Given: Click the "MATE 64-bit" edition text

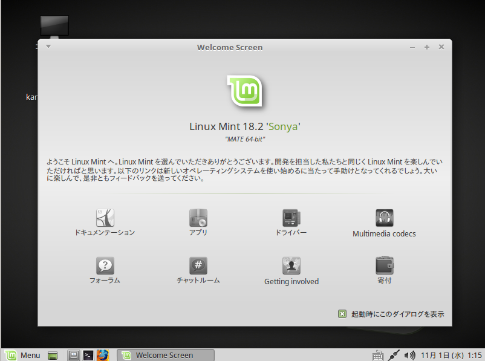Looking at the screenshot, I should (x=245, y=139).
